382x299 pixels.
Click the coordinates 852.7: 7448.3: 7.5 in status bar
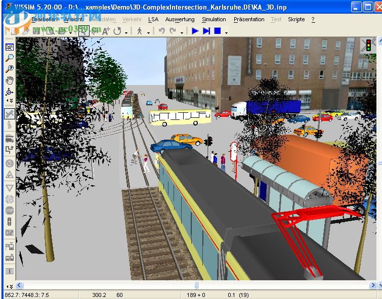(x=27, y=295)
